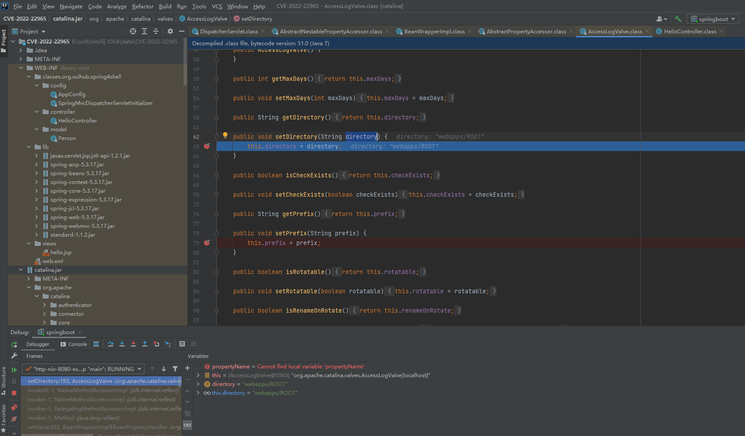Select opened file locate icon in Project
This screenshot has width=745, height=436.
tap(133, 31)
